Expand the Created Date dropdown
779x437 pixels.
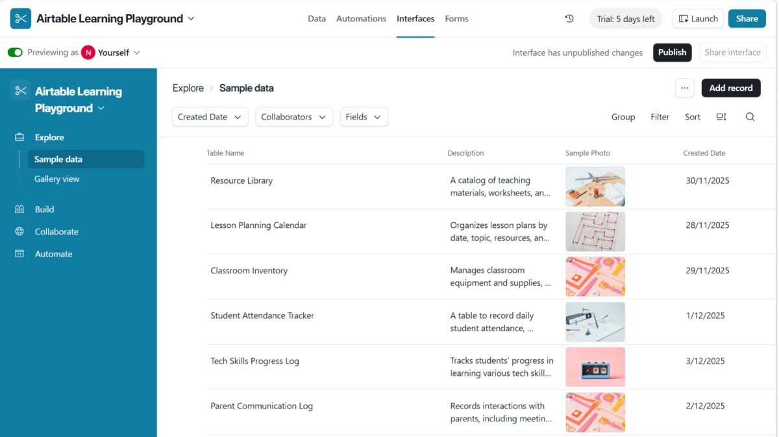210,117
